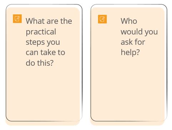The image size is (172, 130).
Task: Click the orange note icon on the left card
Action: coord(17,18)
